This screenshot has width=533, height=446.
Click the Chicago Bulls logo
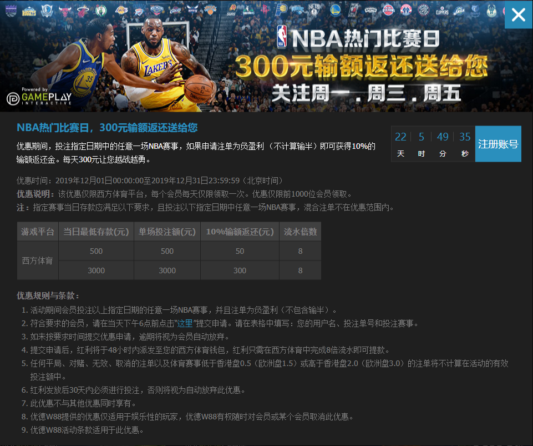64,11
